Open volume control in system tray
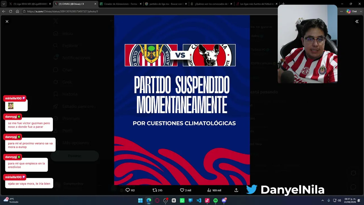The height and width of the screenshot is (205, 364). click(x=339, y=200)
